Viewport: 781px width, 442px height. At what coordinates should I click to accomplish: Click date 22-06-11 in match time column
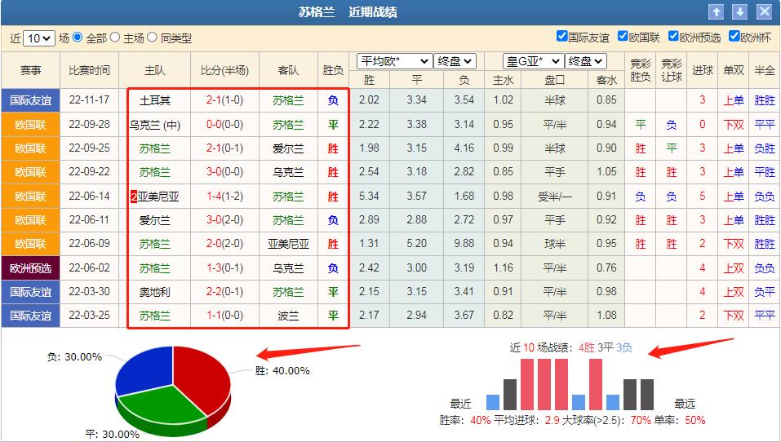coord(89,219)
